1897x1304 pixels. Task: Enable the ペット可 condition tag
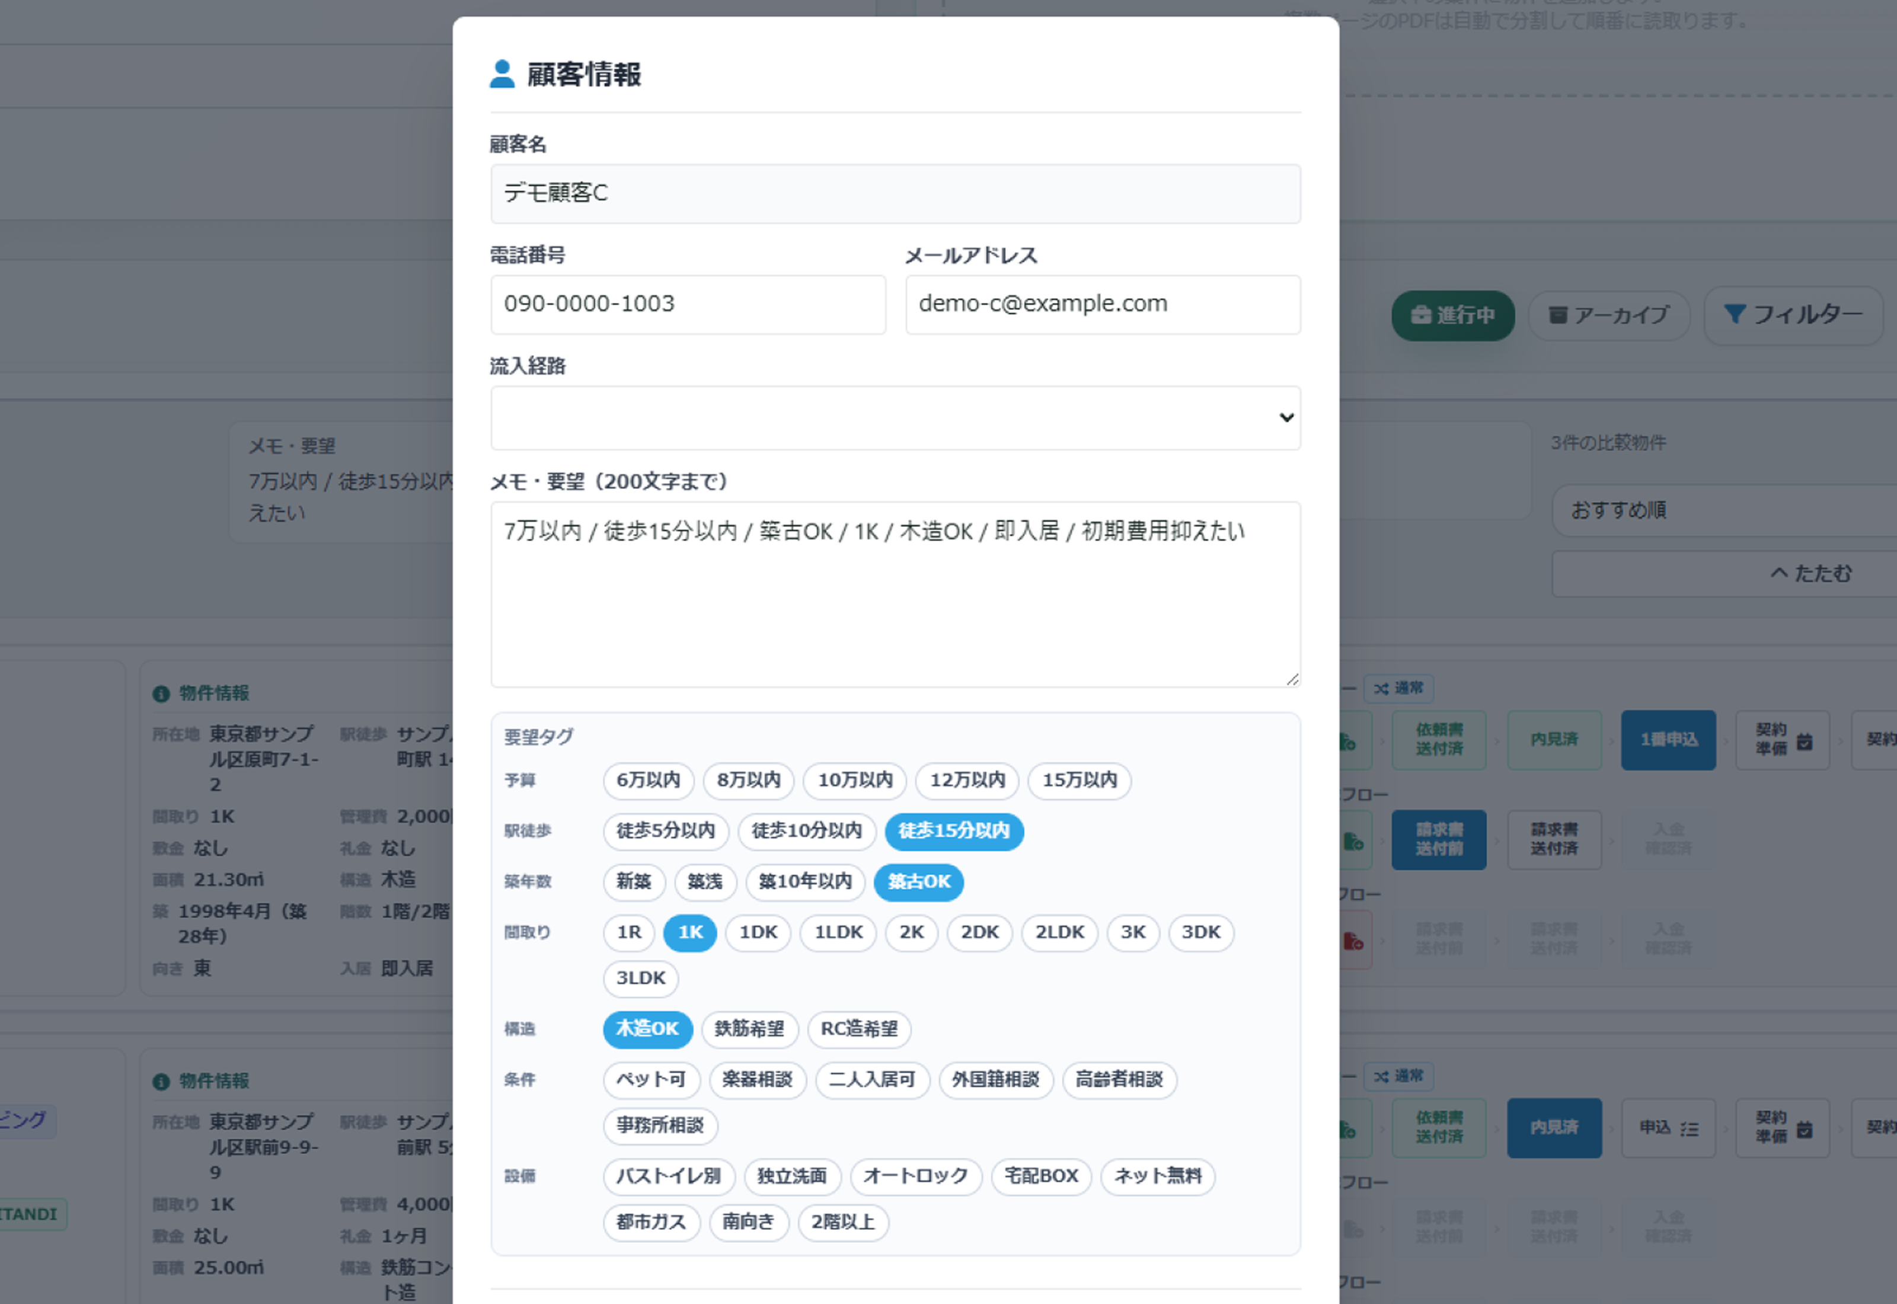(651, 1079)
